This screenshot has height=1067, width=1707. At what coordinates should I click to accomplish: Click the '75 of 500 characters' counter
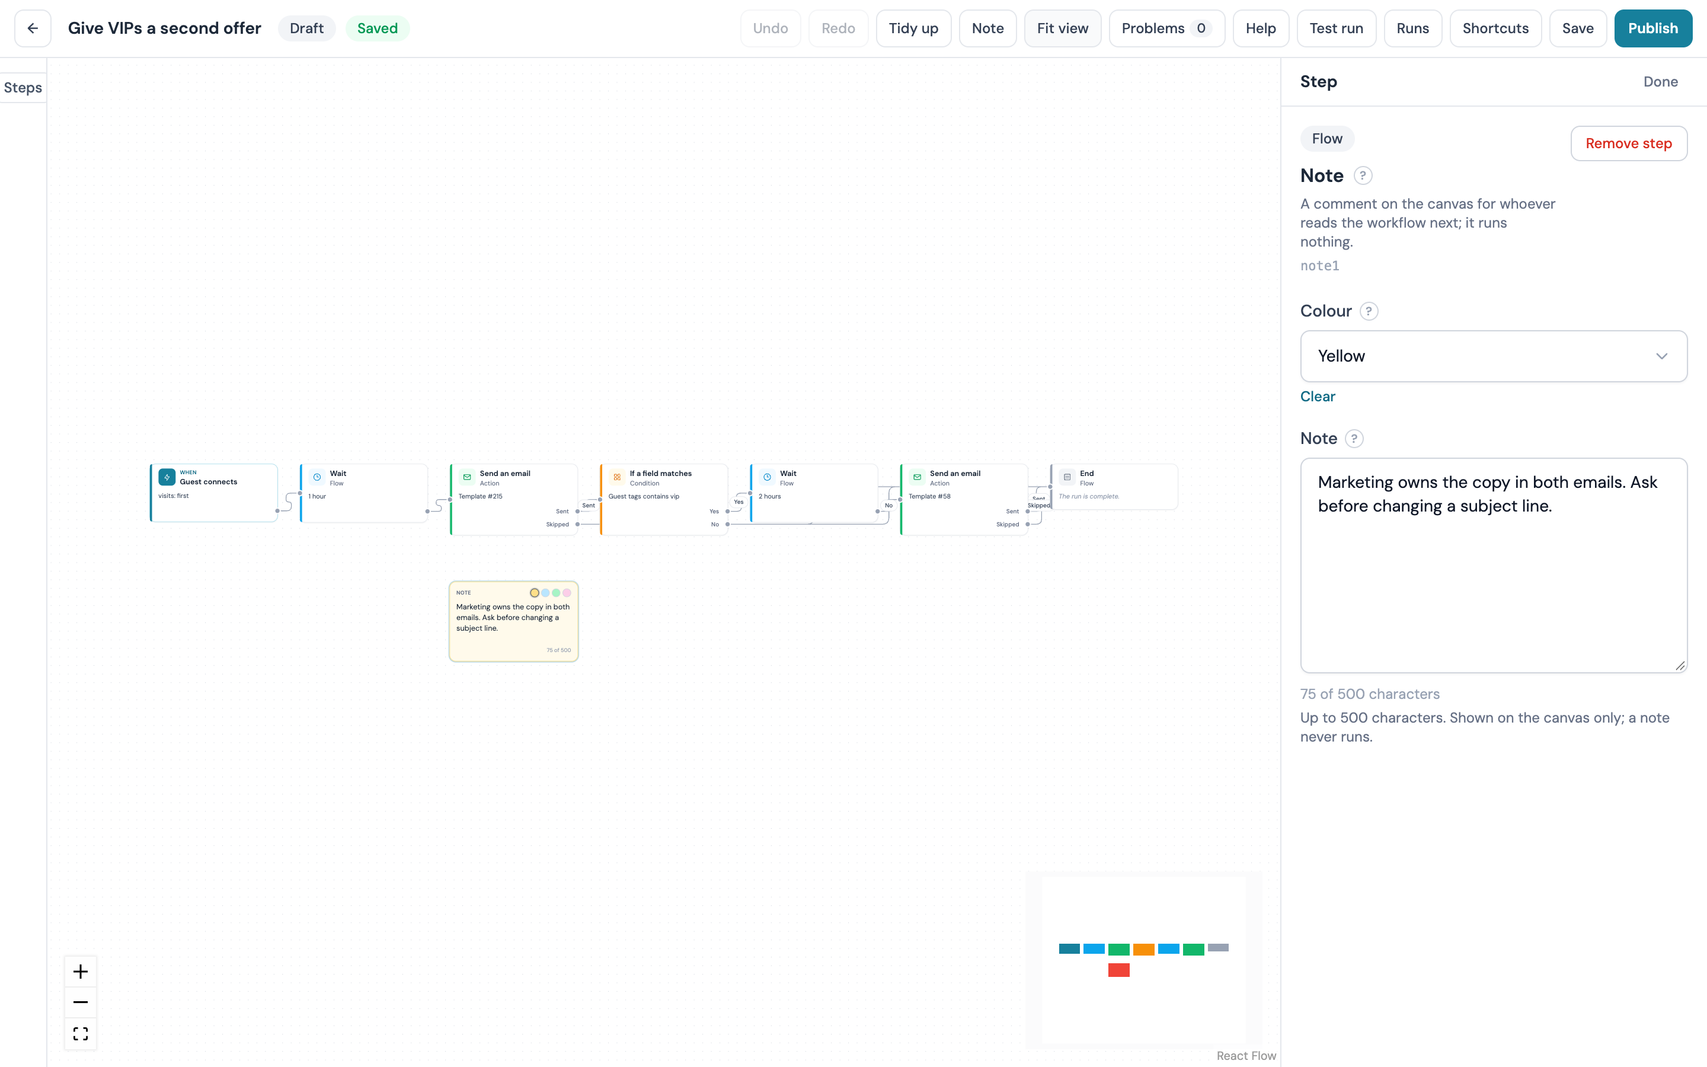click(1370, 694)
